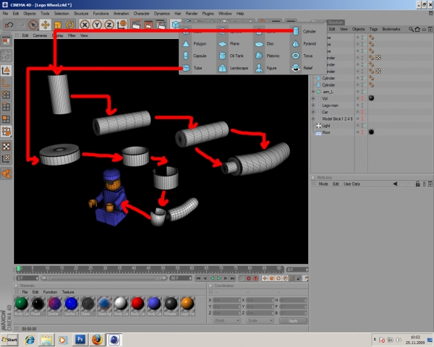
Task: Expand the Lego man tree item
Action: click(x=313, y=106)
